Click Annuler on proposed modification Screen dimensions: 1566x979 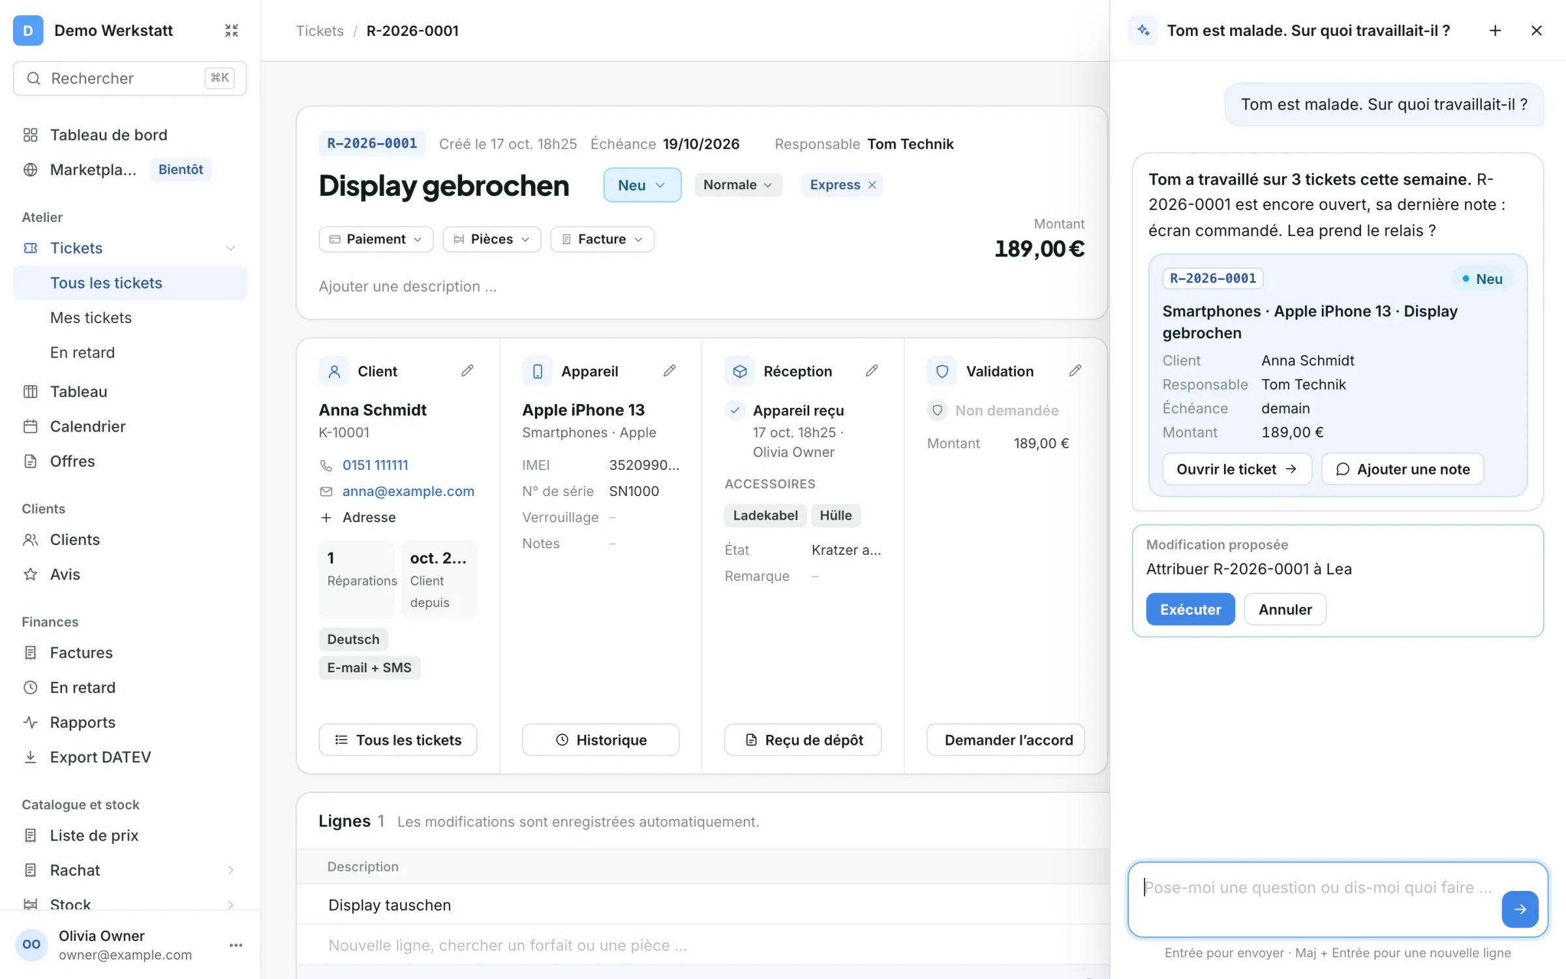pos(1285,609)
